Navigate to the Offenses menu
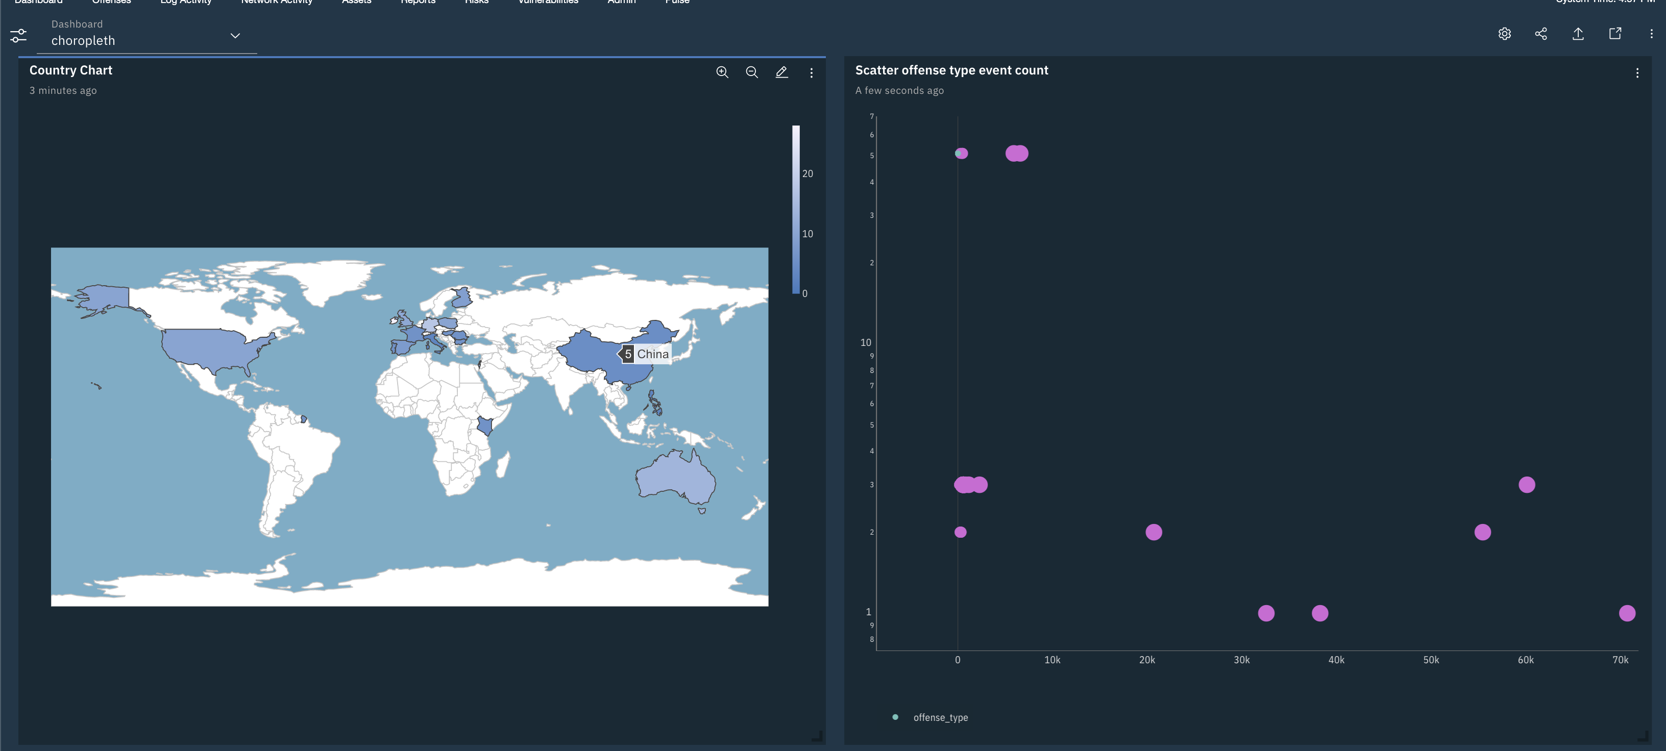 tap(111, 2)
